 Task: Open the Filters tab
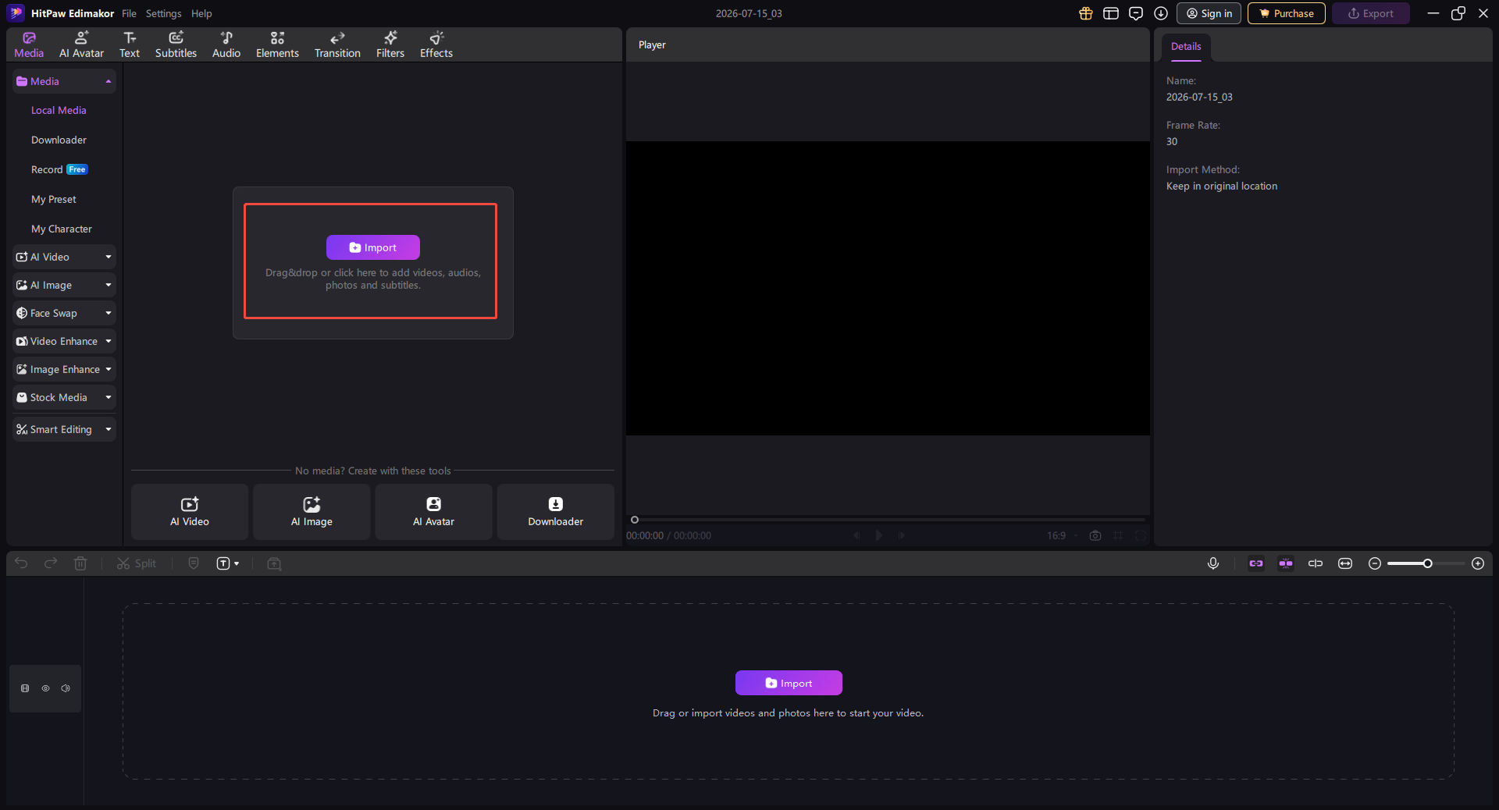click(x=390, y=44)
